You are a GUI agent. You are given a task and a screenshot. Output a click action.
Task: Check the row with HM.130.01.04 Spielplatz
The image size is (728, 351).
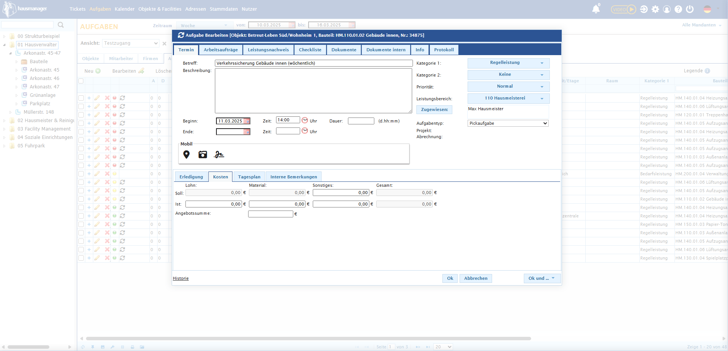pyautogui.click(x=81, y=258)
